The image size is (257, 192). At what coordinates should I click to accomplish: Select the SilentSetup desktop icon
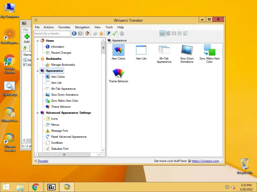pyautogui.click(x=10, y=89)
